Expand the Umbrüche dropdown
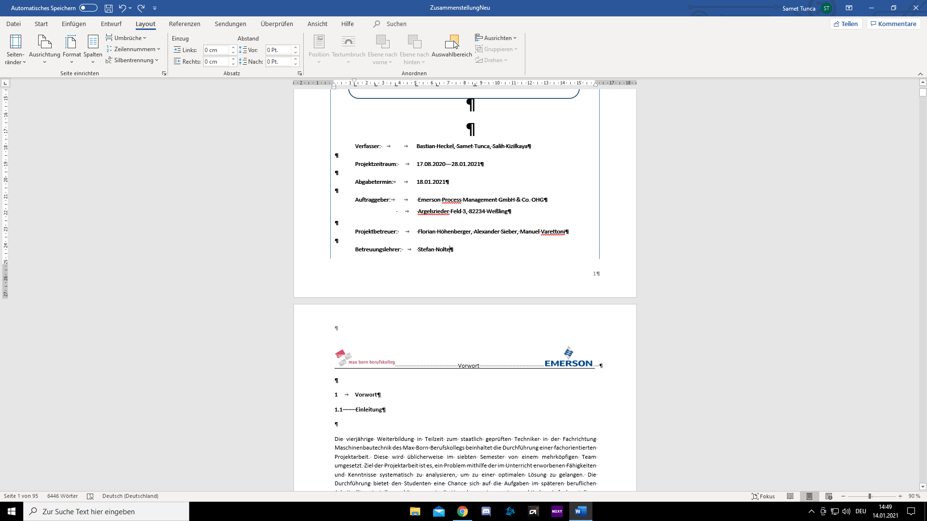Image resolution: width=927 pixels, height=521 pixels. 126,38
